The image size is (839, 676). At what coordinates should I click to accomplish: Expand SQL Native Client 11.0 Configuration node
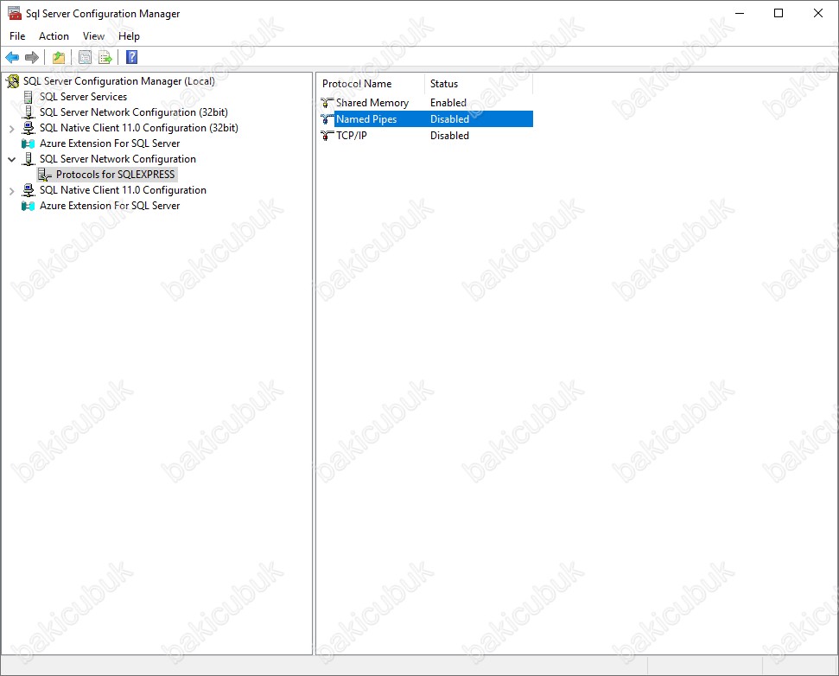coord(12,190)
